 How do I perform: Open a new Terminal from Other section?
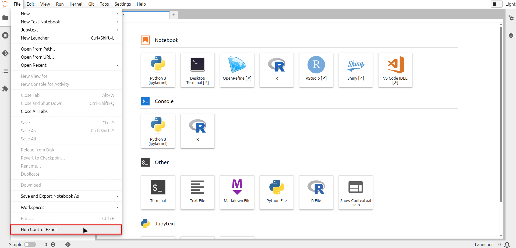coord(158,193)
